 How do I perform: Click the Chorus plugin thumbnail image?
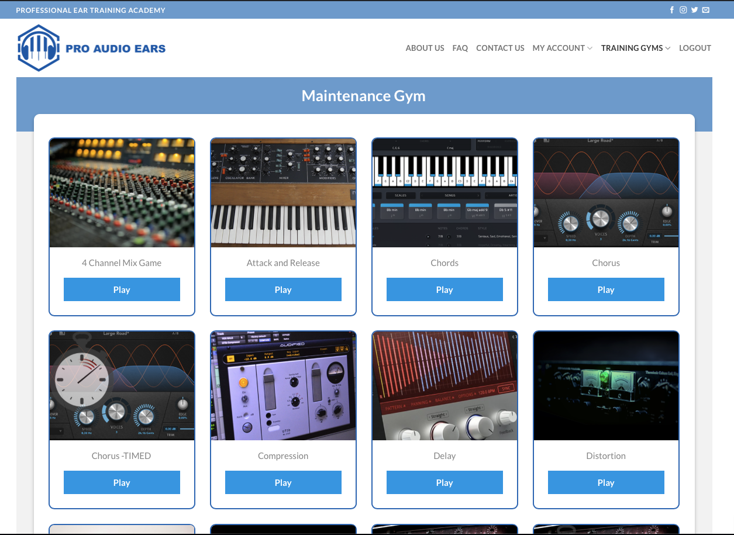606,193
